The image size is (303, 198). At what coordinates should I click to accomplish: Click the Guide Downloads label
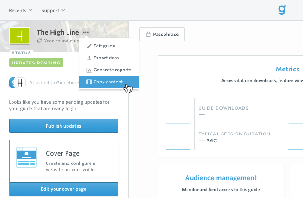click(224, 108)
